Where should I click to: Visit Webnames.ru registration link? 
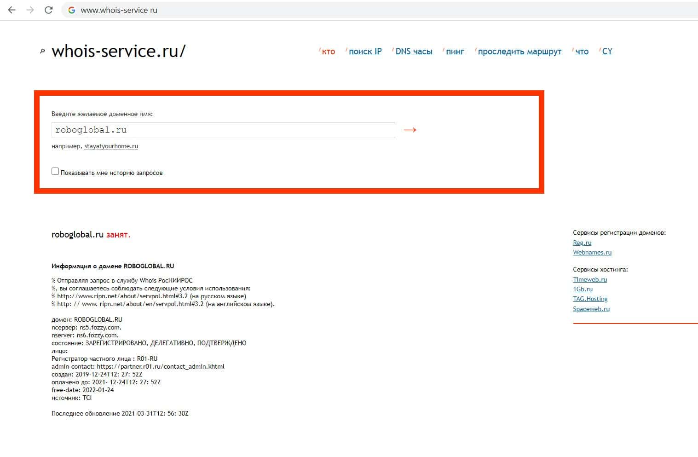tap(592, 252)
